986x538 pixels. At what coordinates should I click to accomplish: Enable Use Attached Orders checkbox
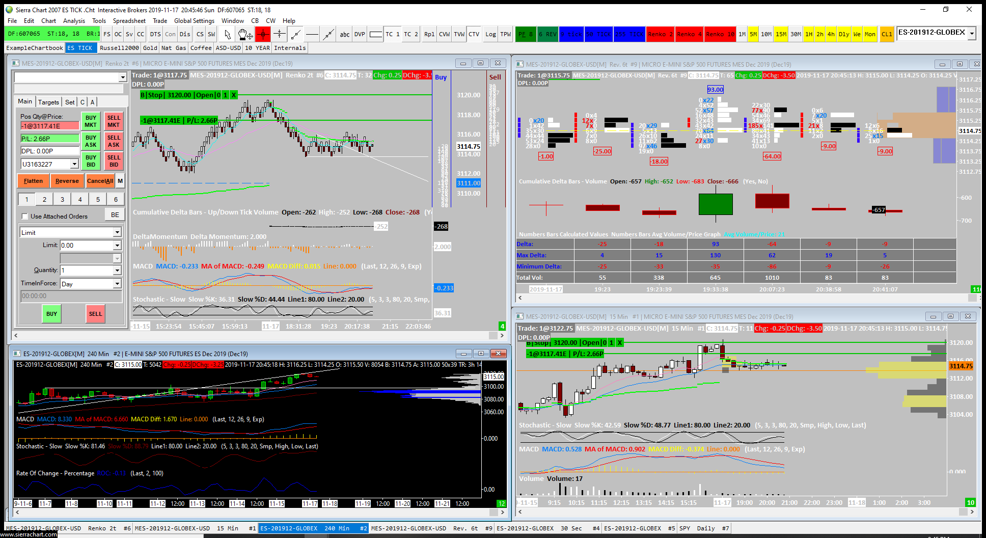[24, 217]
